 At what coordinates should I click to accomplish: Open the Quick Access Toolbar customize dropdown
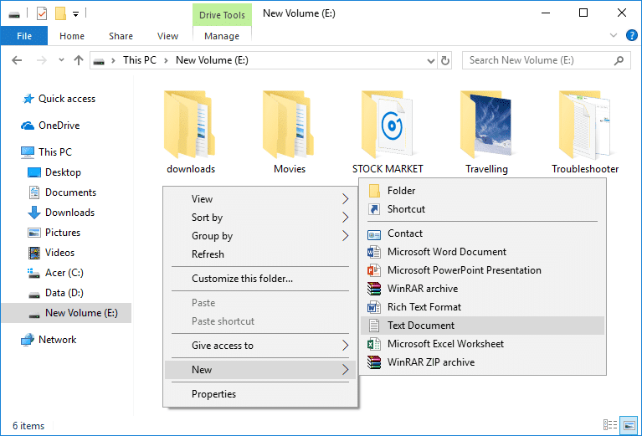pos(75,14)
